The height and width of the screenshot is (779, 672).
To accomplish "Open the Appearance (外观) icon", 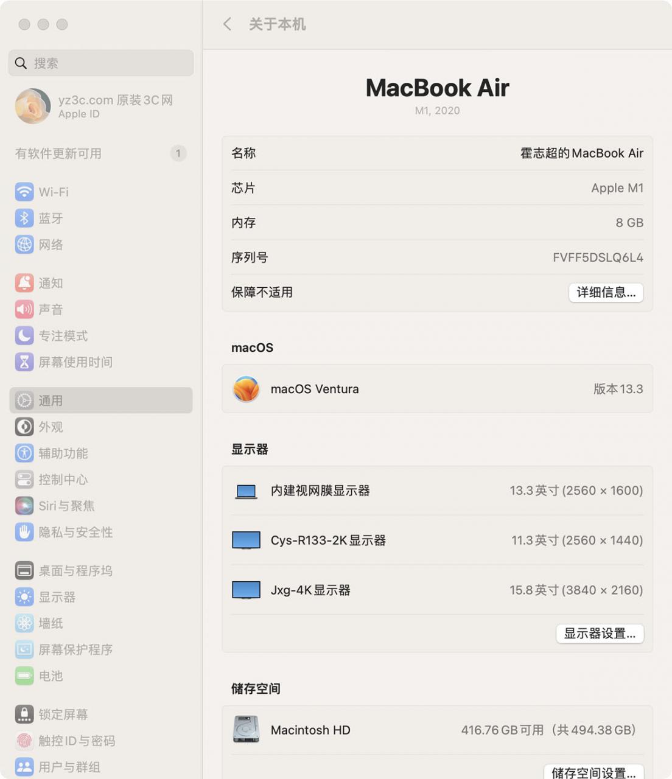I will [x=24, y=427].
